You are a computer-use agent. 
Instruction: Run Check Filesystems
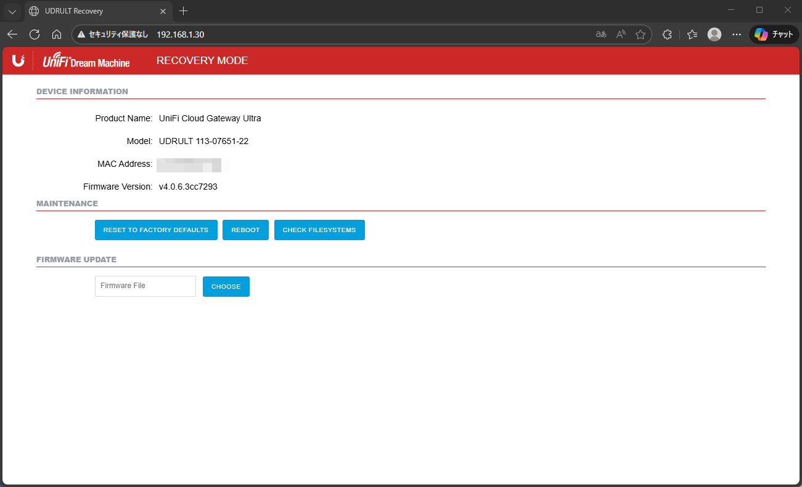pos(319,230)
